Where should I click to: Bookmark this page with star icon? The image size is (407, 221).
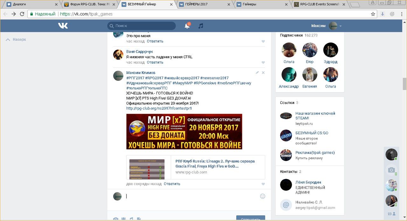pyautogui.click(x=373, y=14)
